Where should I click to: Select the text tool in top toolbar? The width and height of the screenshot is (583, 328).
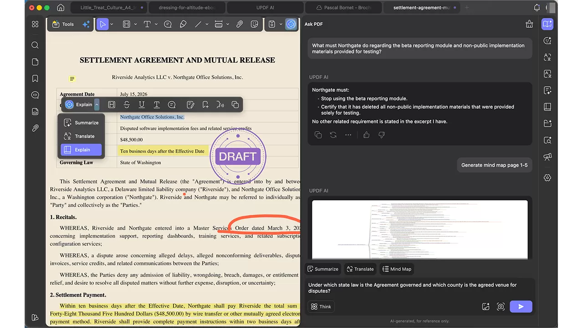pos(147,24)
